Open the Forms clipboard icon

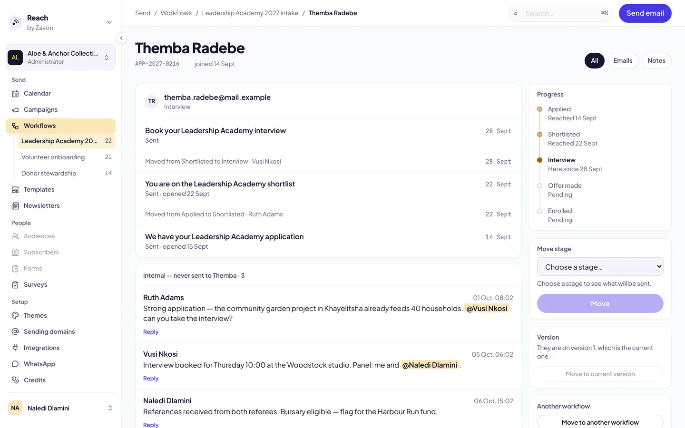tap(15, 269)
